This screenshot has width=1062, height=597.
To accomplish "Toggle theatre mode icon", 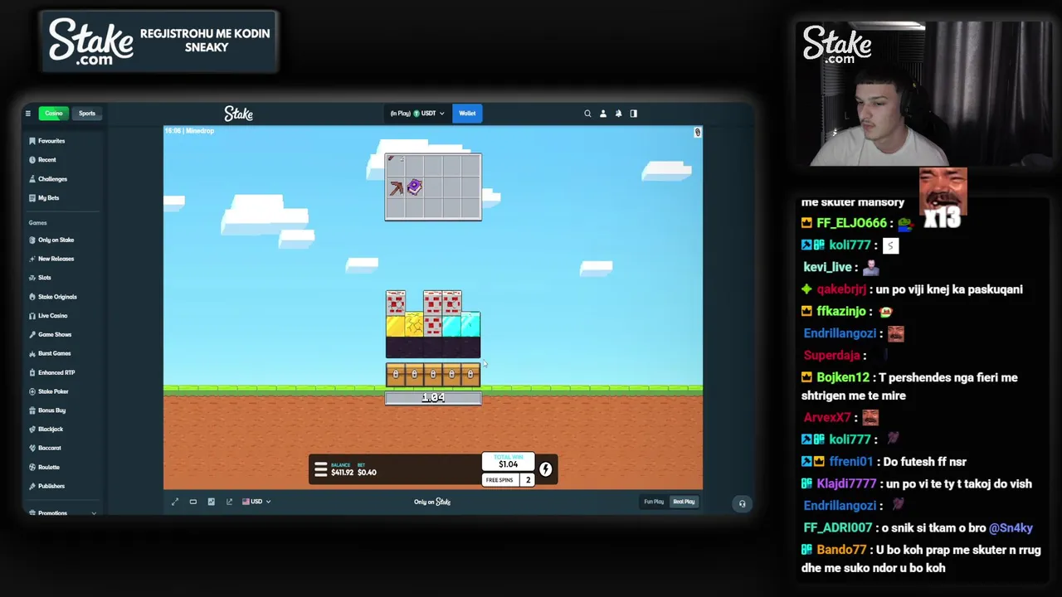I will pyautogui.click(x=193, y=502).
